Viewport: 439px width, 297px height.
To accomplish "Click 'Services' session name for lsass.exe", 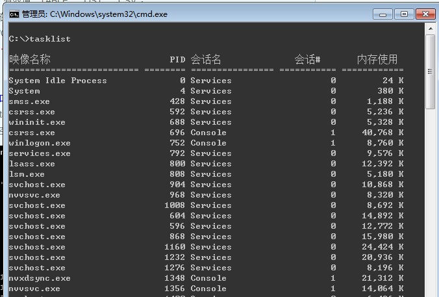I will click(211, 164).
